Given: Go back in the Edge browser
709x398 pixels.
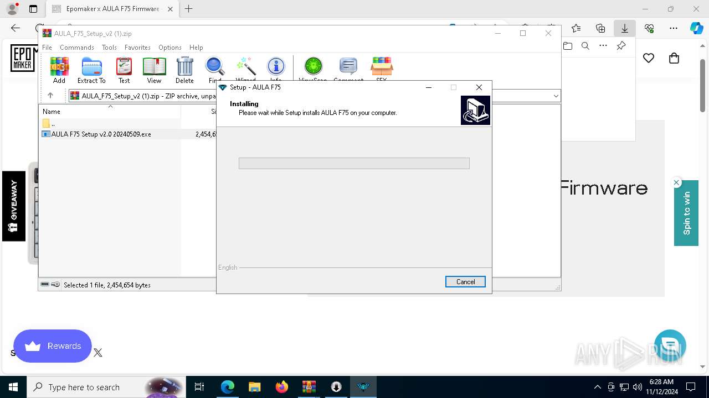Looking at the screenshot, I should click(x=16, y=28).
